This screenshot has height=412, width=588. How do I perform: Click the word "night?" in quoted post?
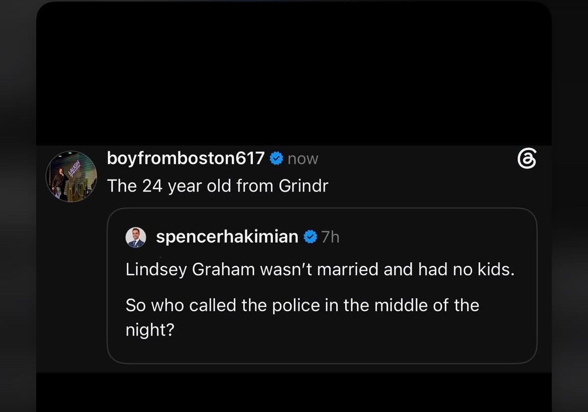[x=150, y=330]
